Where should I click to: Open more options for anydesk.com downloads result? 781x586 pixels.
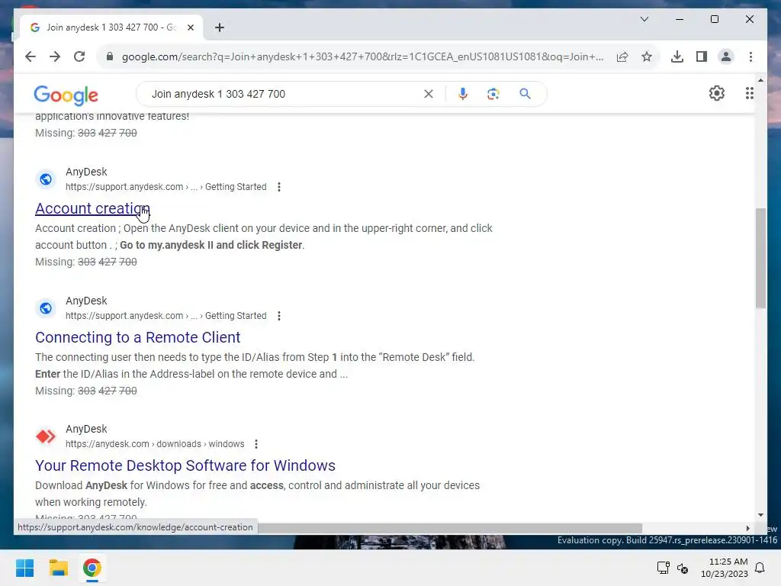[x=256, y=444]
